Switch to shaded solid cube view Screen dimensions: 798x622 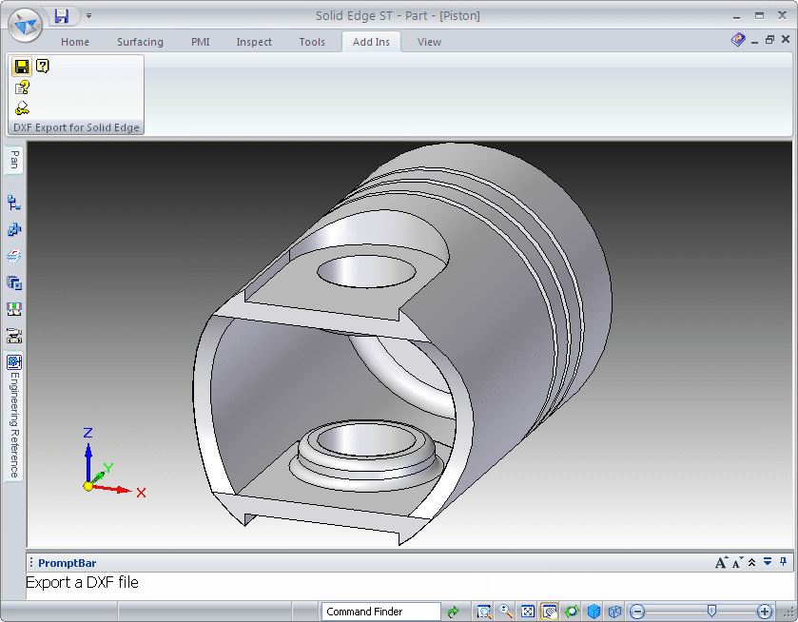[594, 612]
